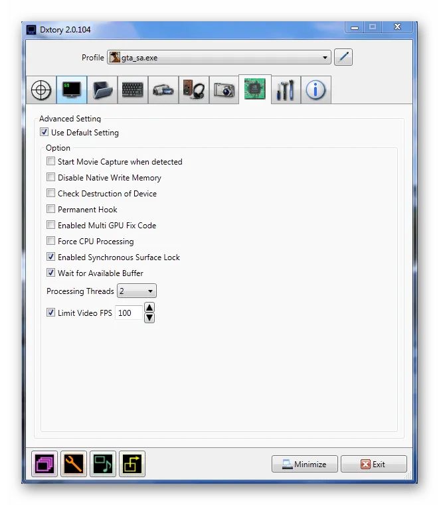Increase Limit Video FPS with up arrow
Viewport: 439px width, 505px height.
point(149,307)
